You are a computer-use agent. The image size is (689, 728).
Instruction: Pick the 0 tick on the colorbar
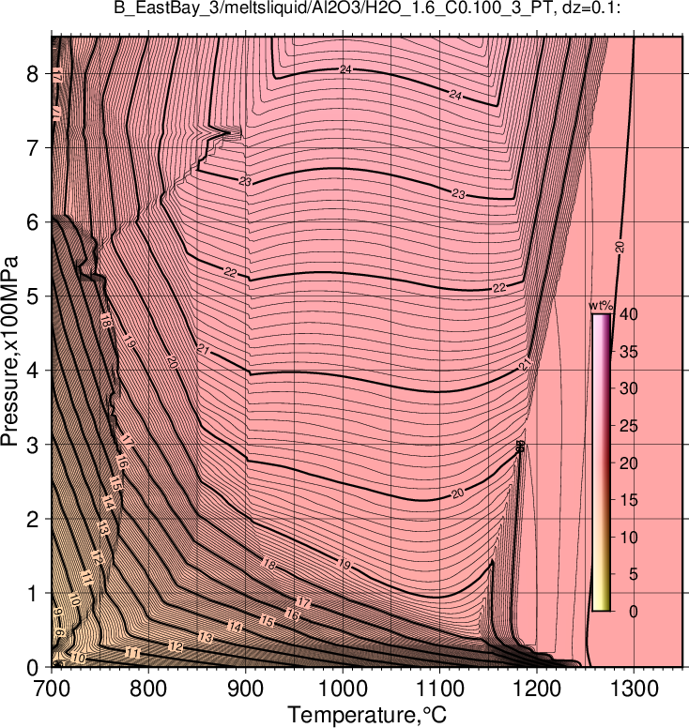tap(634, 612)
